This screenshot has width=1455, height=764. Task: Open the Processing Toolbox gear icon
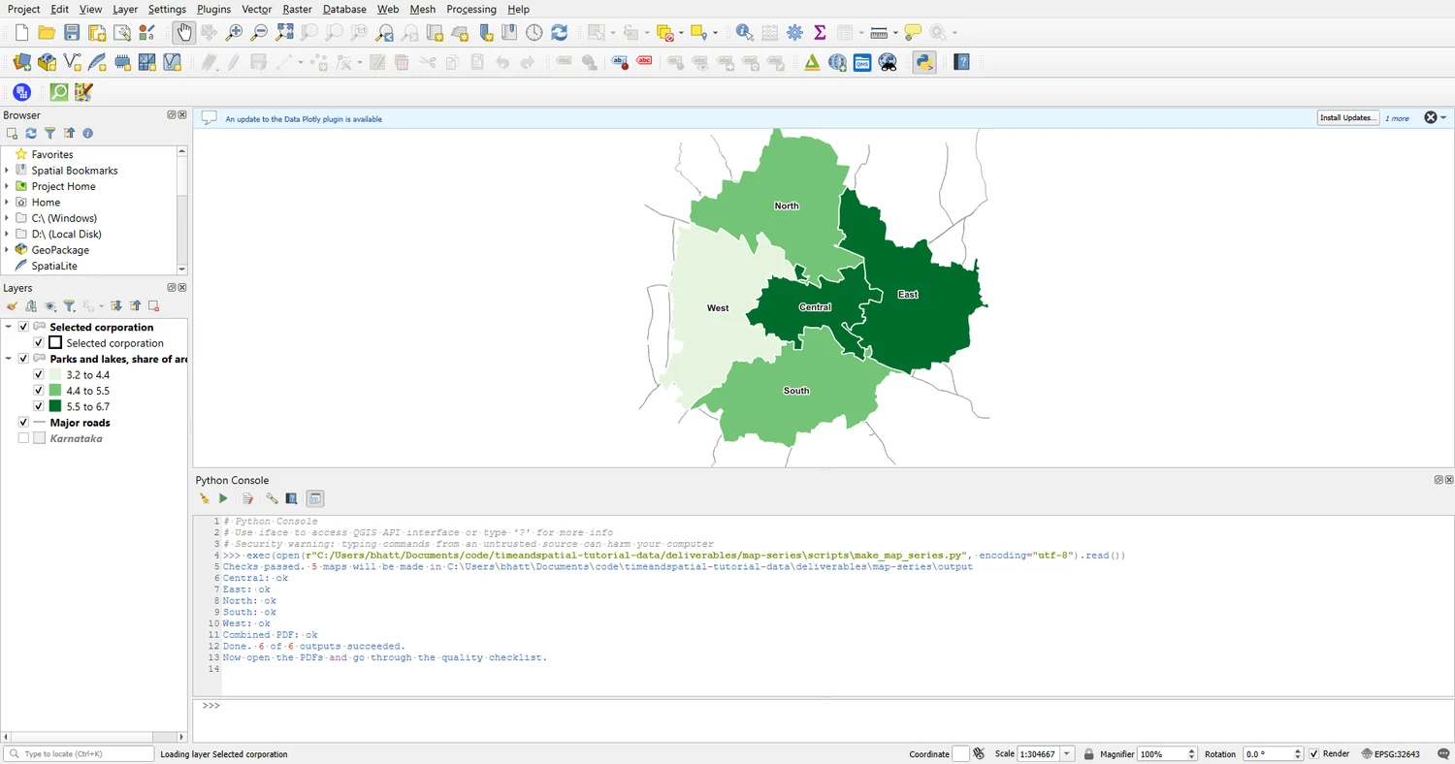click(794, 33)
